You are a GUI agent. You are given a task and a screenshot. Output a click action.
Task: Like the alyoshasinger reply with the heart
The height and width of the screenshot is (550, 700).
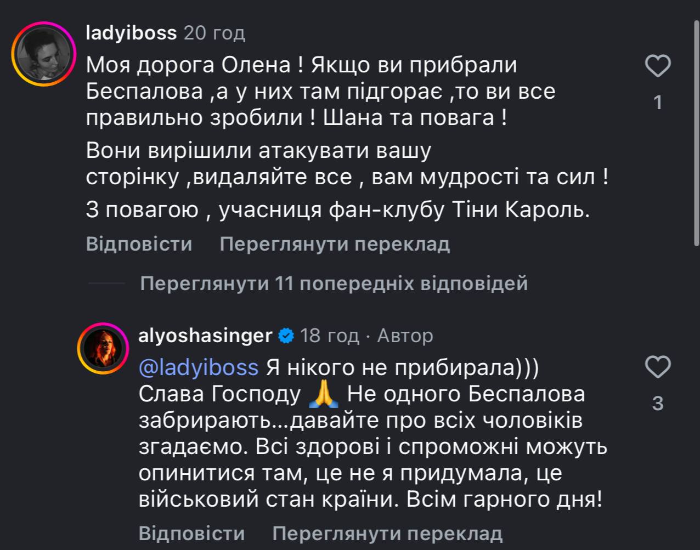(657, 367)
